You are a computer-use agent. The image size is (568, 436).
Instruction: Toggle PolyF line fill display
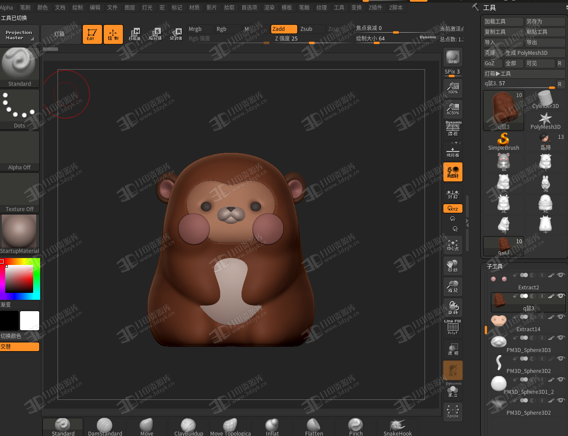pos(452,329)
